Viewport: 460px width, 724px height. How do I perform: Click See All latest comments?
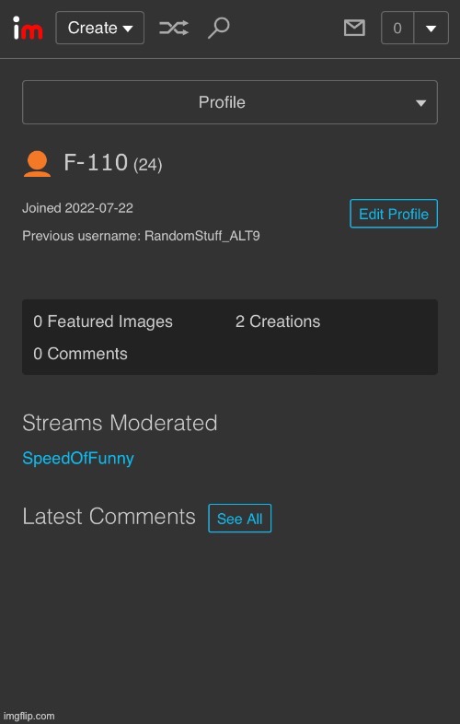click(x=239, y=519)
